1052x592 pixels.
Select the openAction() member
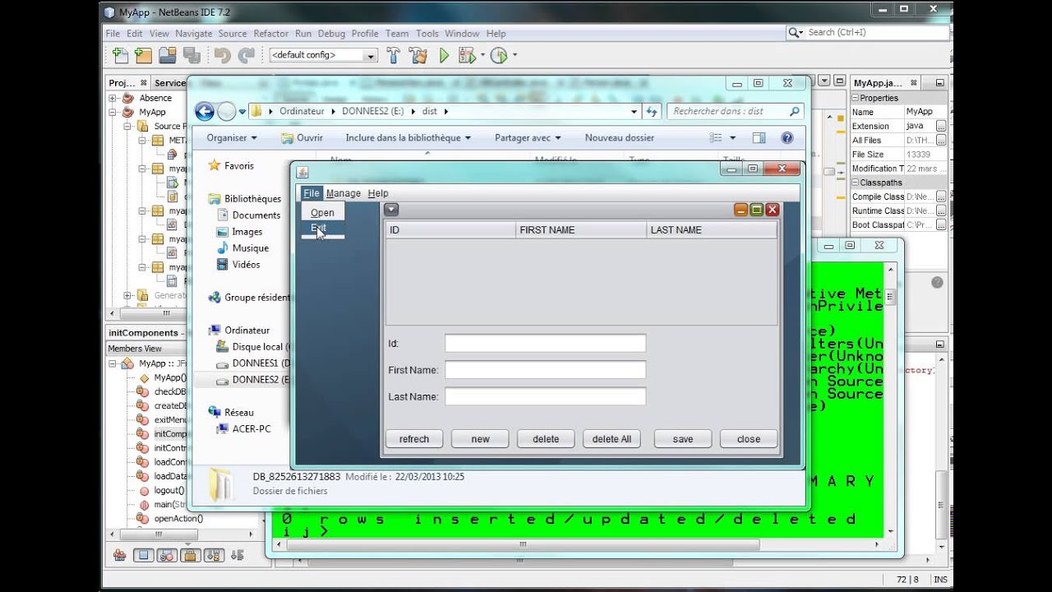(178, 518)
